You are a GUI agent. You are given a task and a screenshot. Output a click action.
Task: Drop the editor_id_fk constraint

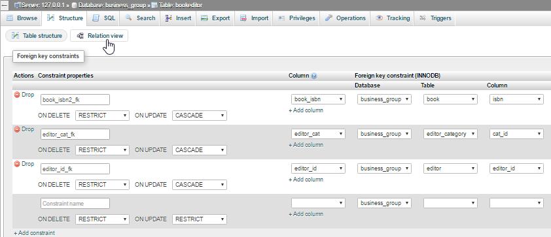click(24, 164)
